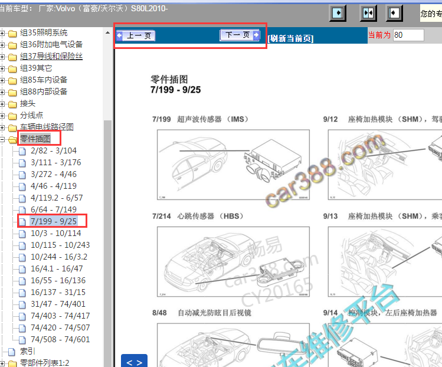Click the 分线点 folder icon
Image resolution: width=442 pixels, height=367 pixels.
[12, 116]
